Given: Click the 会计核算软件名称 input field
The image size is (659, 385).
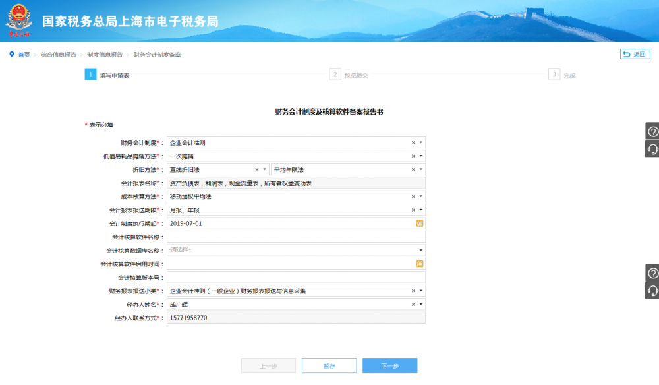Looking at the screenshot, I should pyautogui.click(x=296, y=237).
